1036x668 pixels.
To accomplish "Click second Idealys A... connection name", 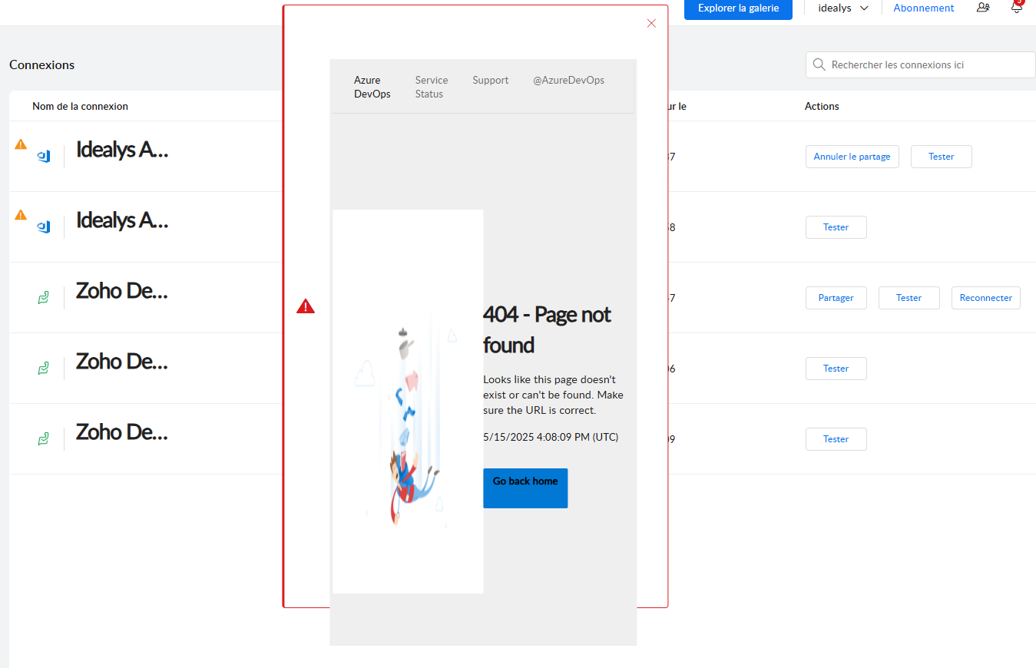I will pyautogui.click(x=121, y=220).
